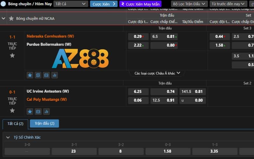The width and height of the screenshot is (254, 159).
Task: Favorite the Bóng chuyền nữ NCAA league
Action: [x=11, y=18]
